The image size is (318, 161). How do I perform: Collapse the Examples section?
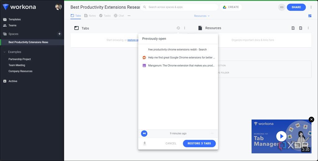[4, 52]
